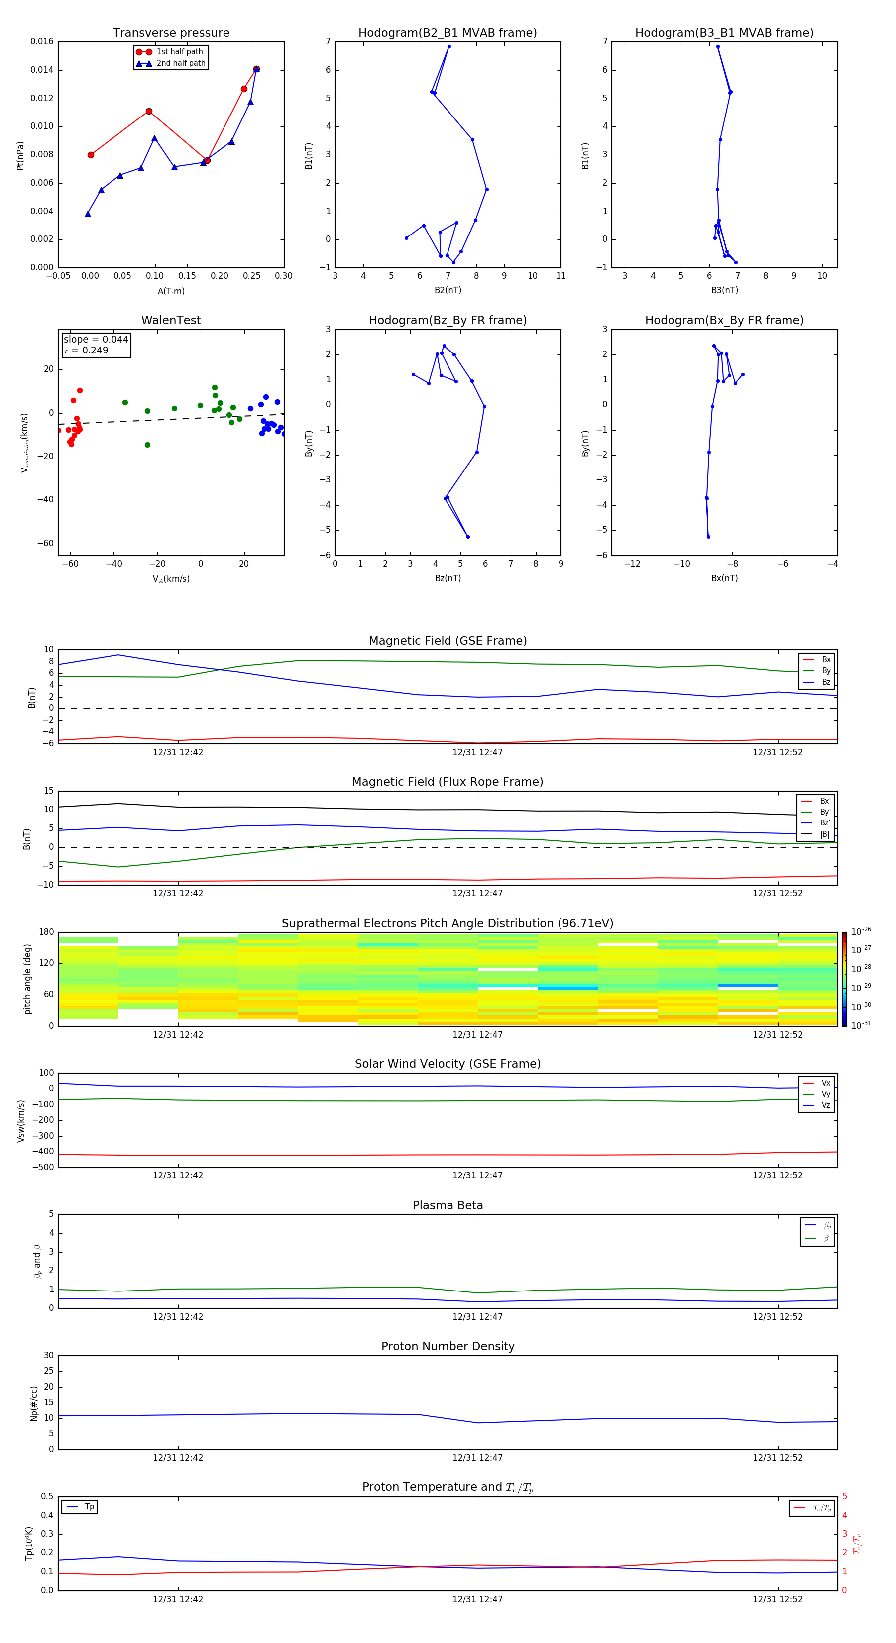This screenshot has width=896, height=1643.
Task: Click the 'Tp' legend entry
Action: (80, 1507)
